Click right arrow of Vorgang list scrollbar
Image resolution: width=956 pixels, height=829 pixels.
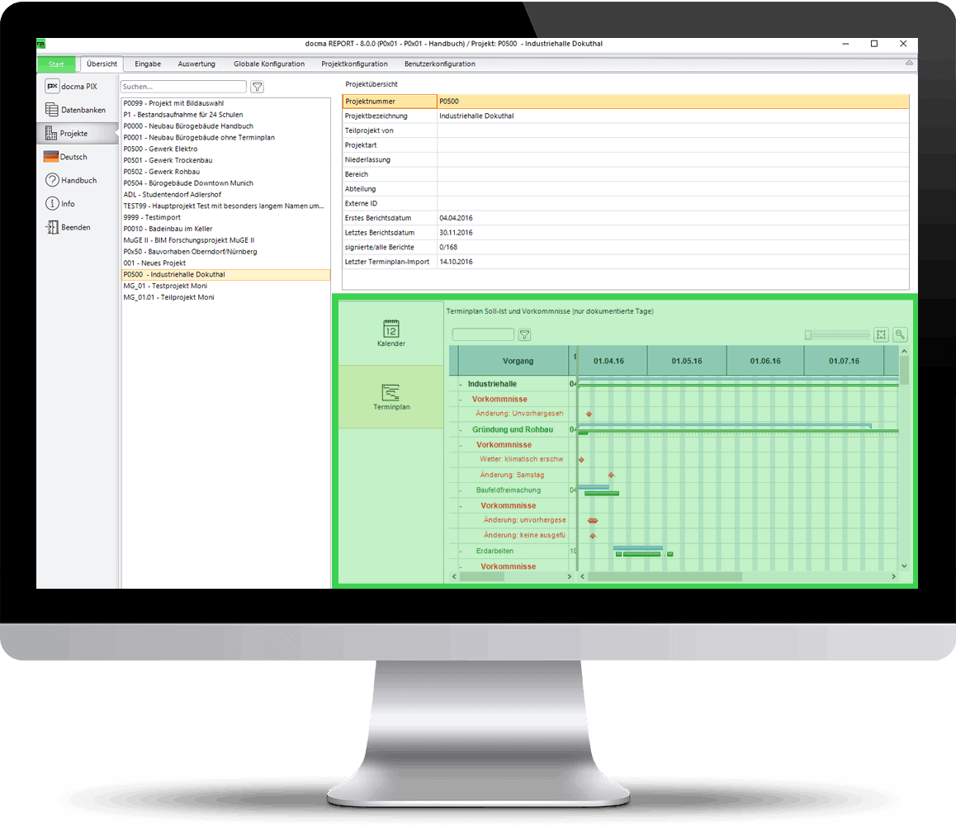click(570, 576)
